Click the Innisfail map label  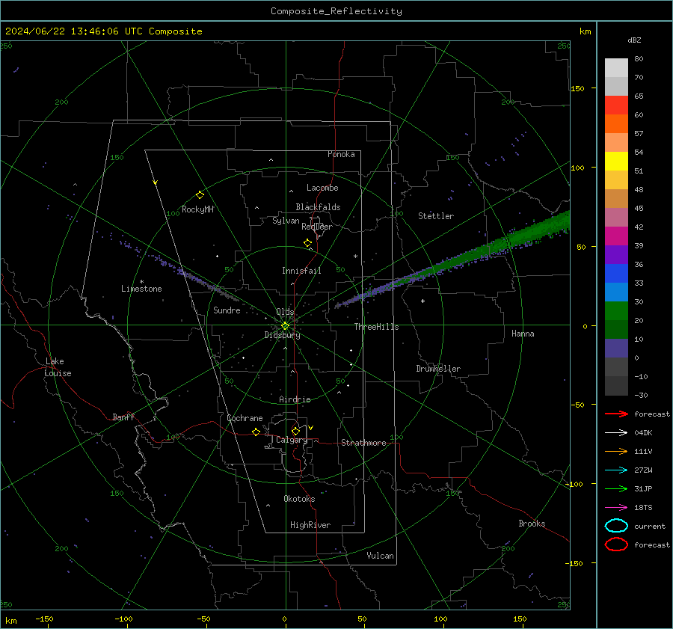click(301, 271)
